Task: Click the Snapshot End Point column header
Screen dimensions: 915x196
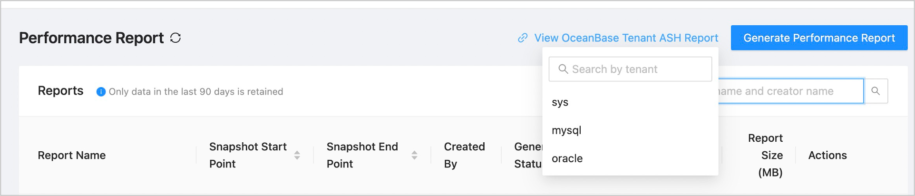Action: tap(362, 155)
